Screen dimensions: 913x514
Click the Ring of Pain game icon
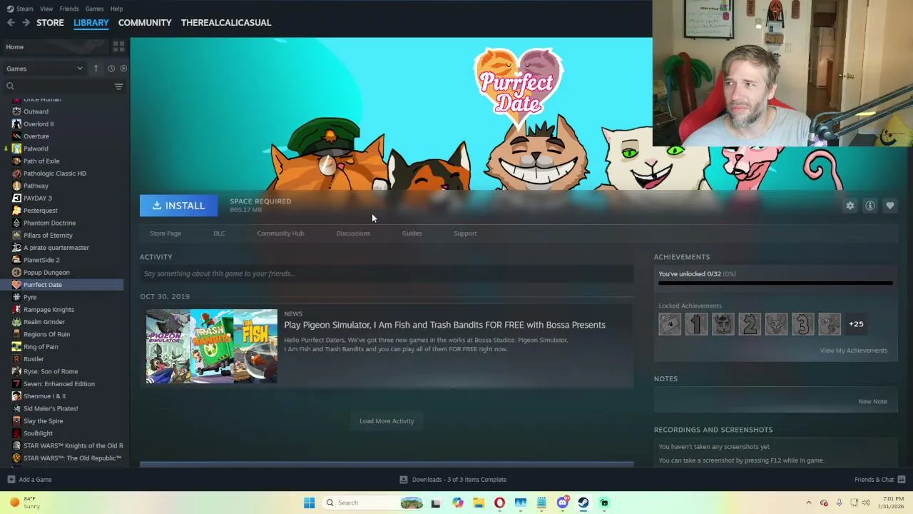click(17, 347)
